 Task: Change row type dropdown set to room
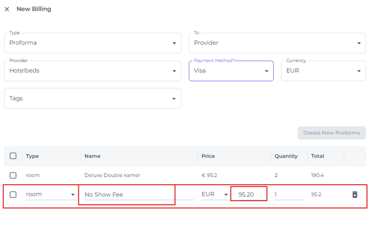[50, 195]
